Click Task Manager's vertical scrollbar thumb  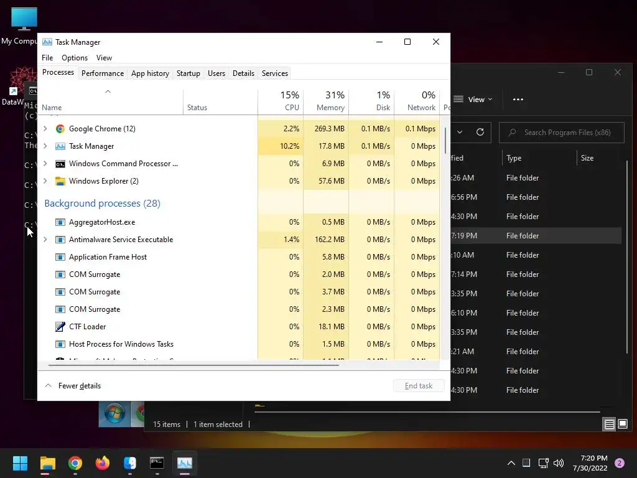tap(445, 140)
